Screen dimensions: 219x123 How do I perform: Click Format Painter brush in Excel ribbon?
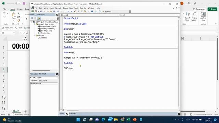tap(19, 20)
